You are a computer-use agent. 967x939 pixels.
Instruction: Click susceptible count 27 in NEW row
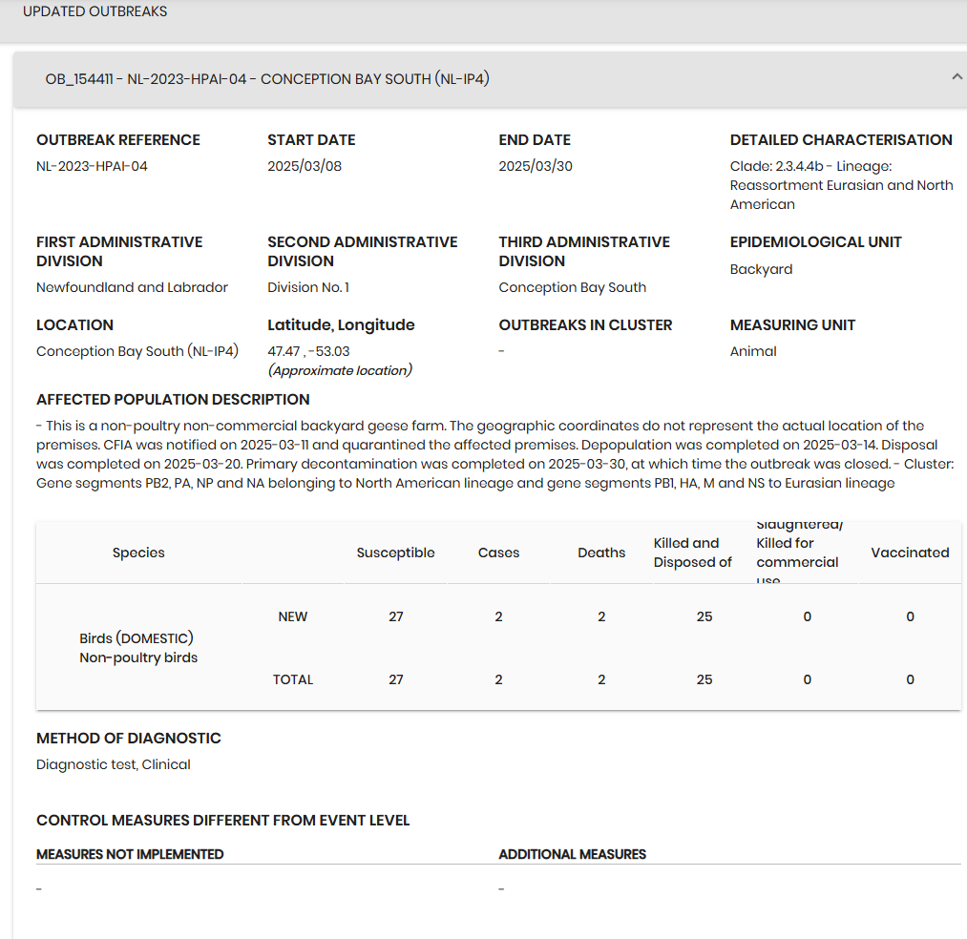pos(396,616)
